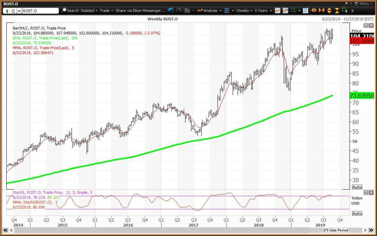Click the blue undo arrow icon

pos(171,11)
